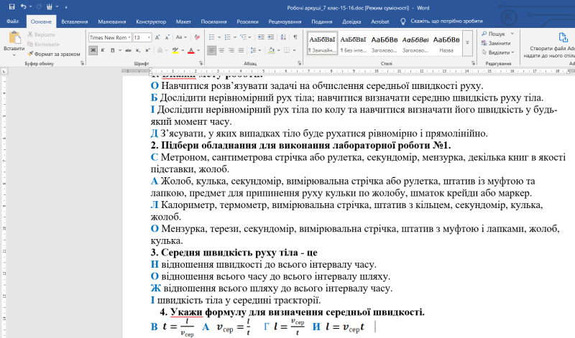Apply yellow text highlight color
Image resolution: width=575 pixels, height=338 pixels.
point(175,50)
